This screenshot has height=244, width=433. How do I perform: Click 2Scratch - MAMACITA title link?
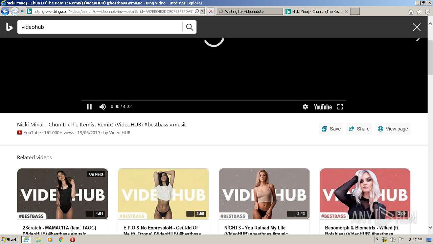click(60, 230)
